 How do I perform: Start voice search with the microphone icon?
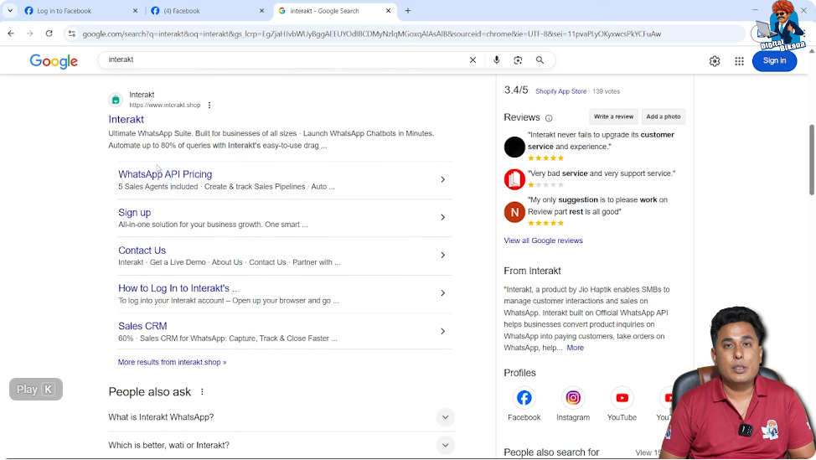coord(497,59)
